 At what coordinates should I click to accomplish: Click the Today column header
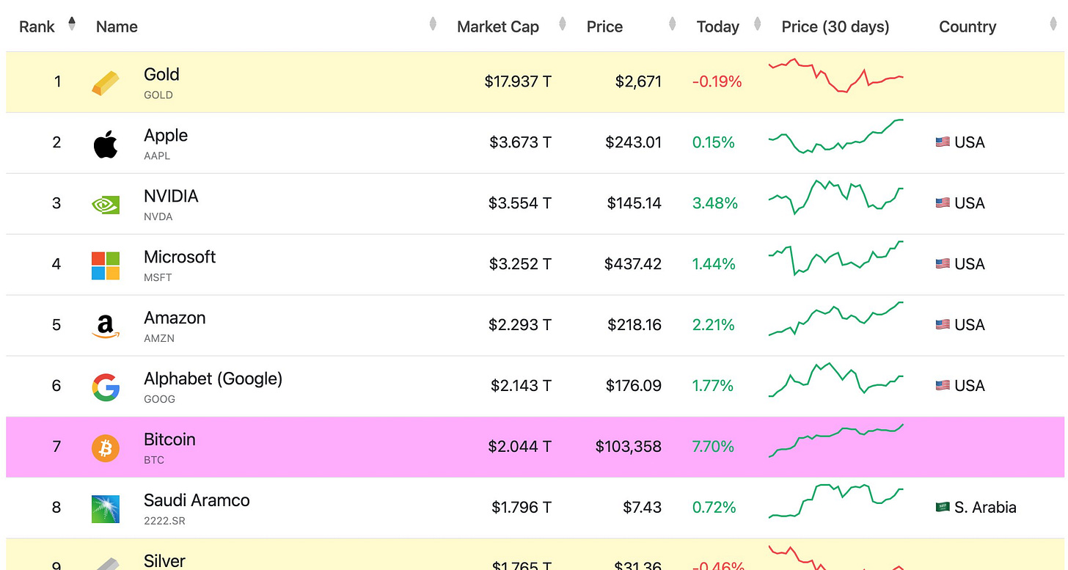tap(718, 27)
